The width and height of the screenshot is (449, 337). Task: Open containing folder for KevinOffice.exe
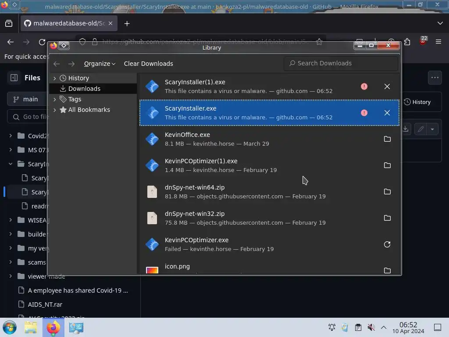click(387, 139)
